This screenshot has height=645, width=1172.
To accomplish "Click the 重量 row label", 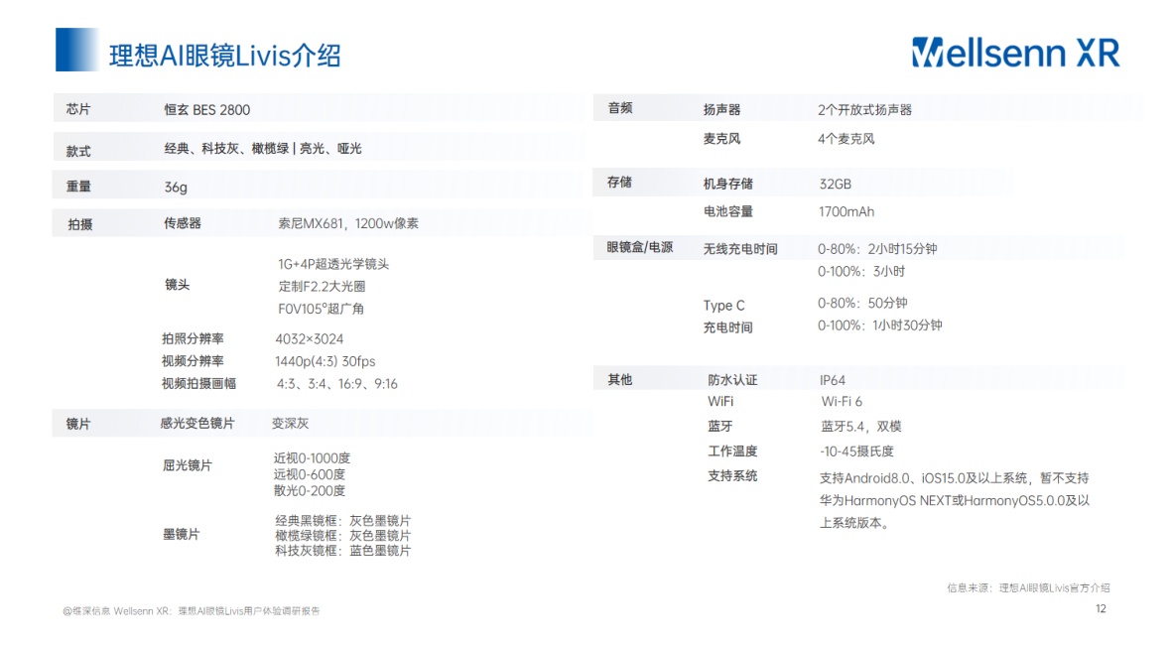I will [78, 187].
